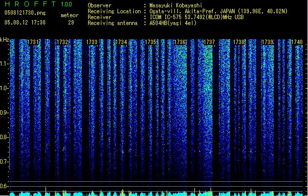Click the Receiver field label
308x196 pixels.
tap(99, 17)
